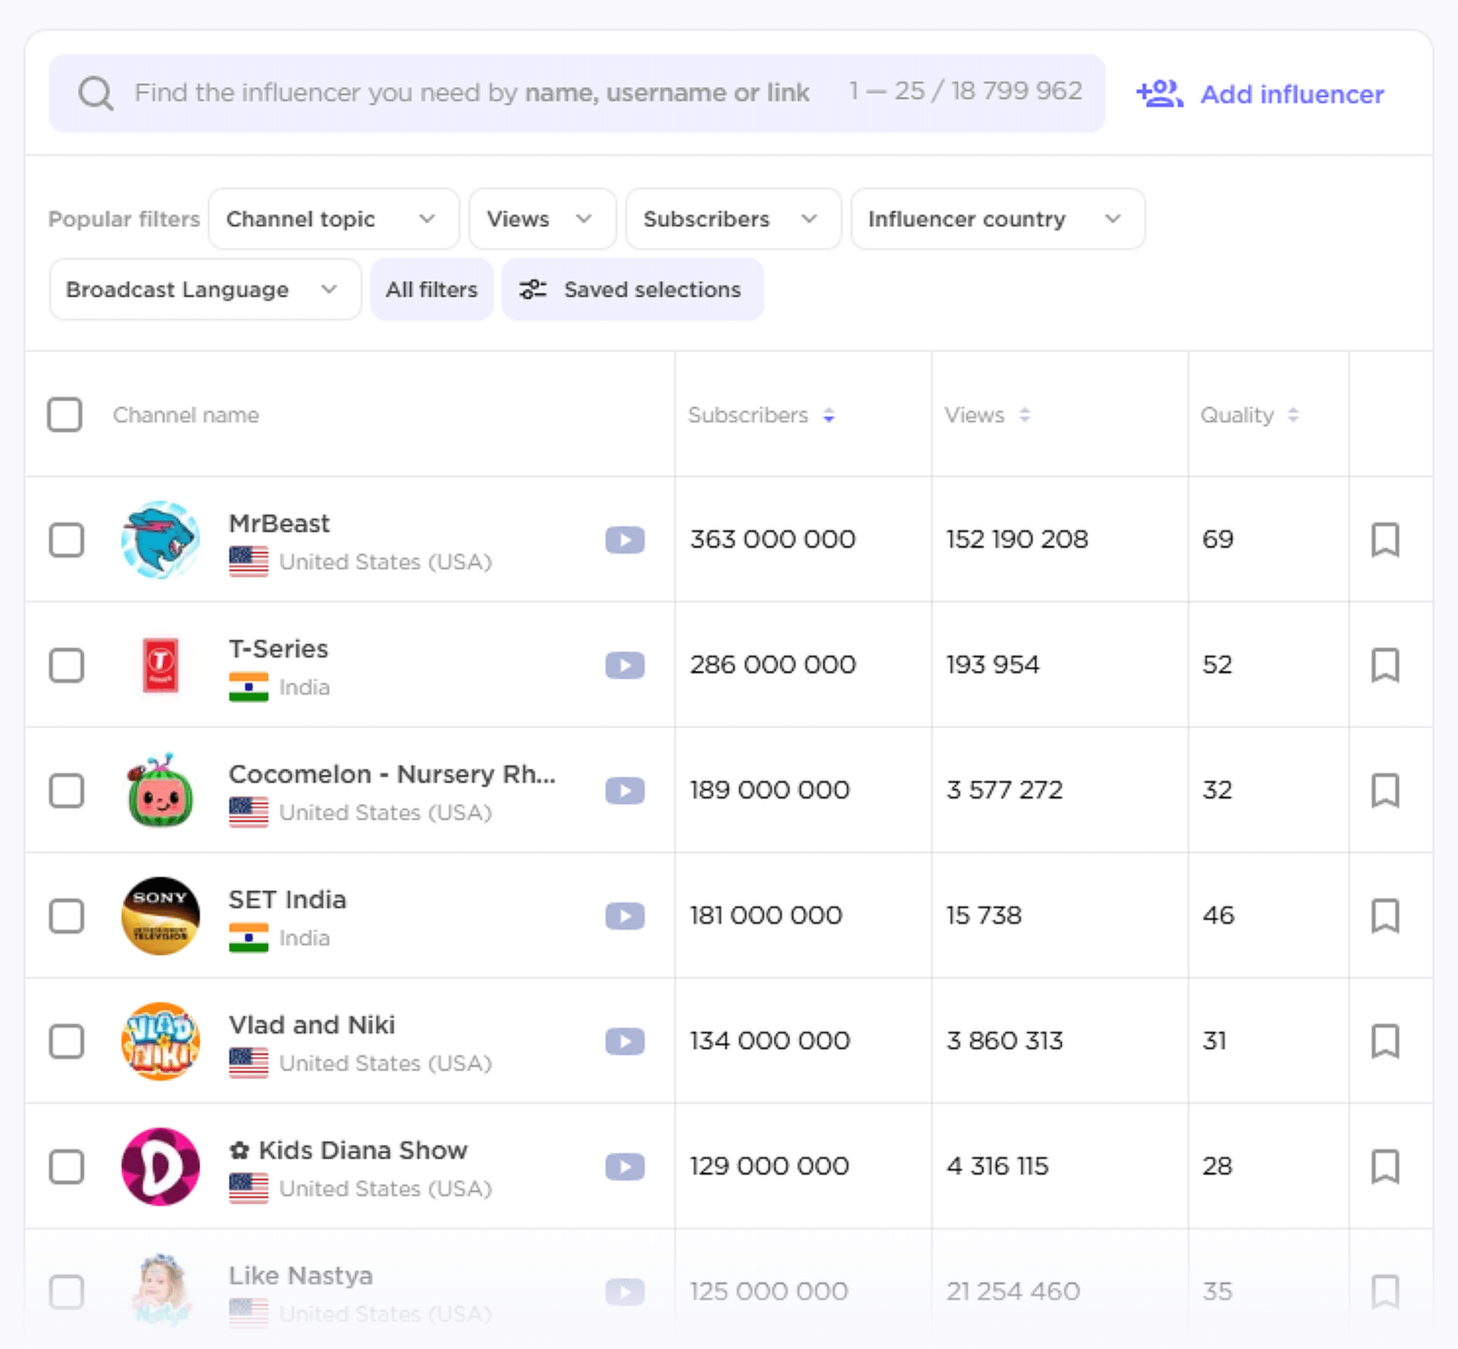The width and height of the screenshot is (1458, 1349).
Task: Sort by Views column arrows
Action: tap(1025, 416)
